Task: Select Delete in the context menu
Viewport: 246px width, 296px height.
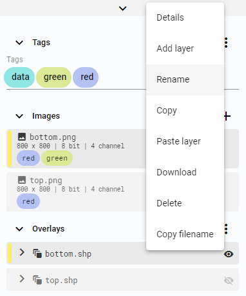Action: click(185, 203)
